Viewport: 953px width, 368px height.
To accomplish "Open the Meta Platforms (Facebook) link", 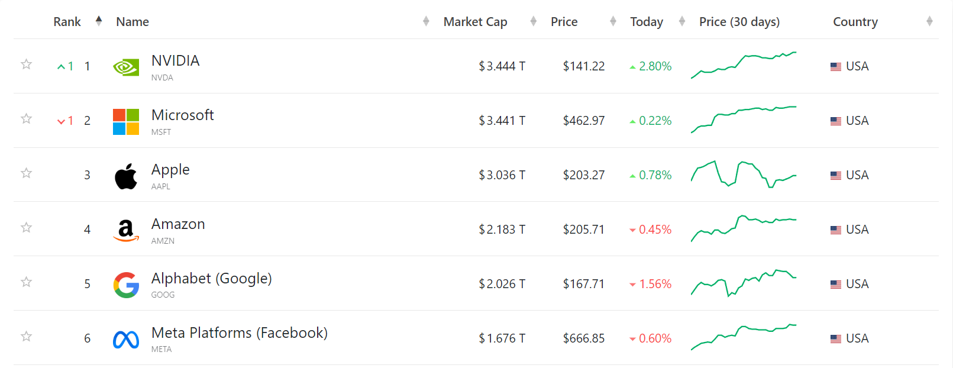I will pyautogui.click(x=240, y=333).
